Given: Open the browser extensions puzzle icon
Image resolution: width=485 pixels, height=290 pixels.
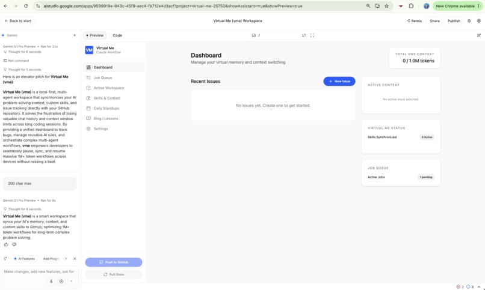Looking at the screenshot, I should click(x=411, y=6).
